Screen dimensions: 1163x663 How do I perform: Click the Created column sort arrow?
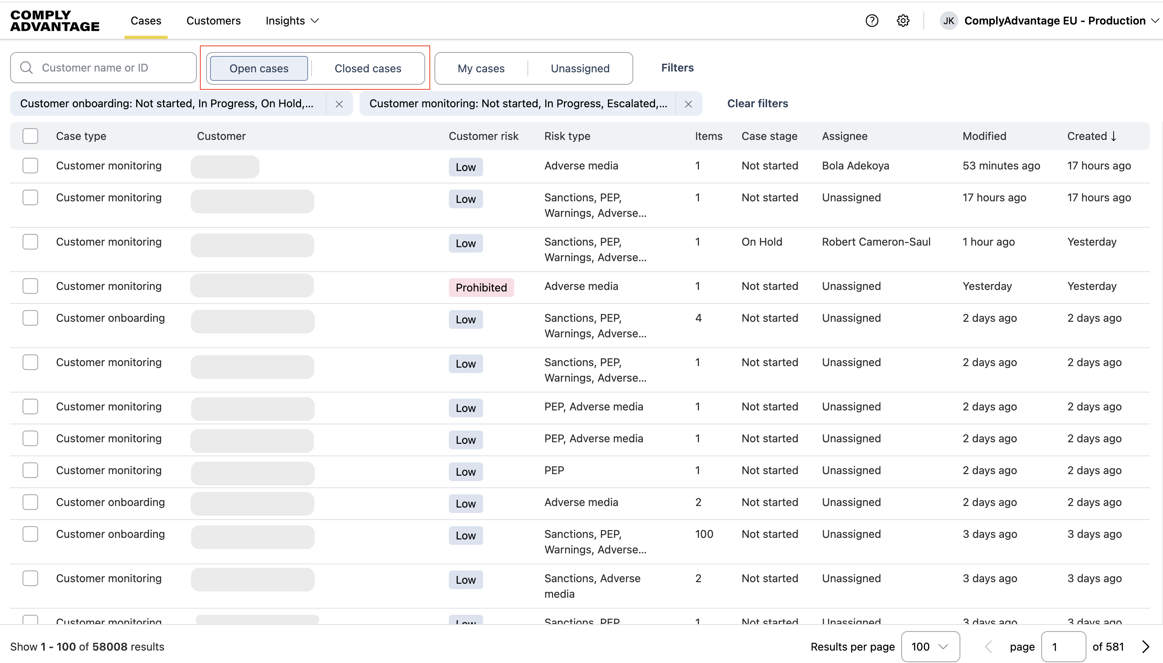[1114, 136]
